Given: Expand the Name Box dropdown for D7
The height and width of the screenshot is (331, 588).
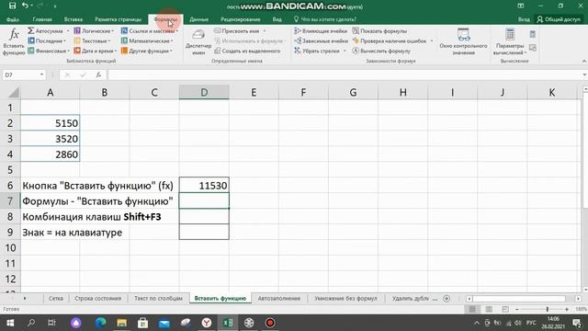Looking at the screenshot, I should coord(41,75).
